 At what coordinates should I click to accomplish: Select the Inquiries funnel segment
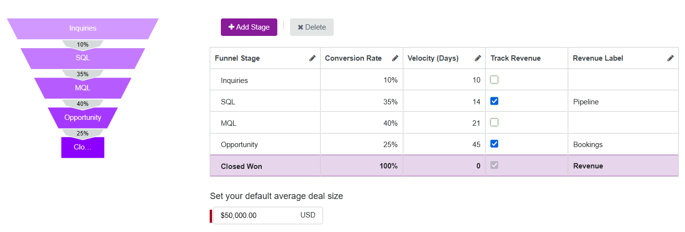point(83,29)
